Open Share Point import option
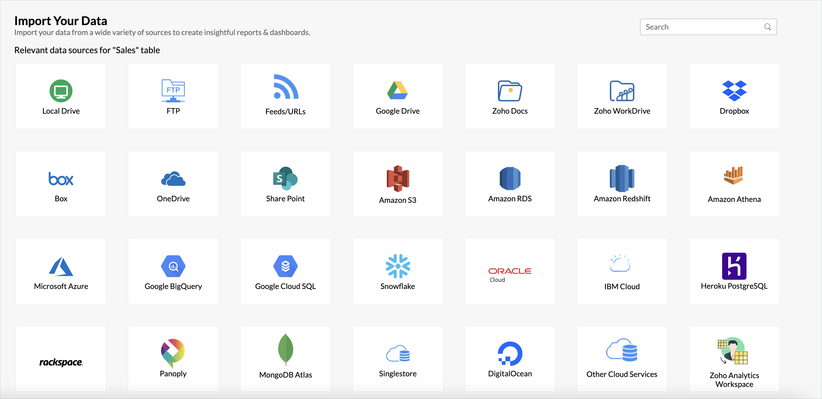The image size is (822, 399). pyautogui.click(x=285, y=183)
